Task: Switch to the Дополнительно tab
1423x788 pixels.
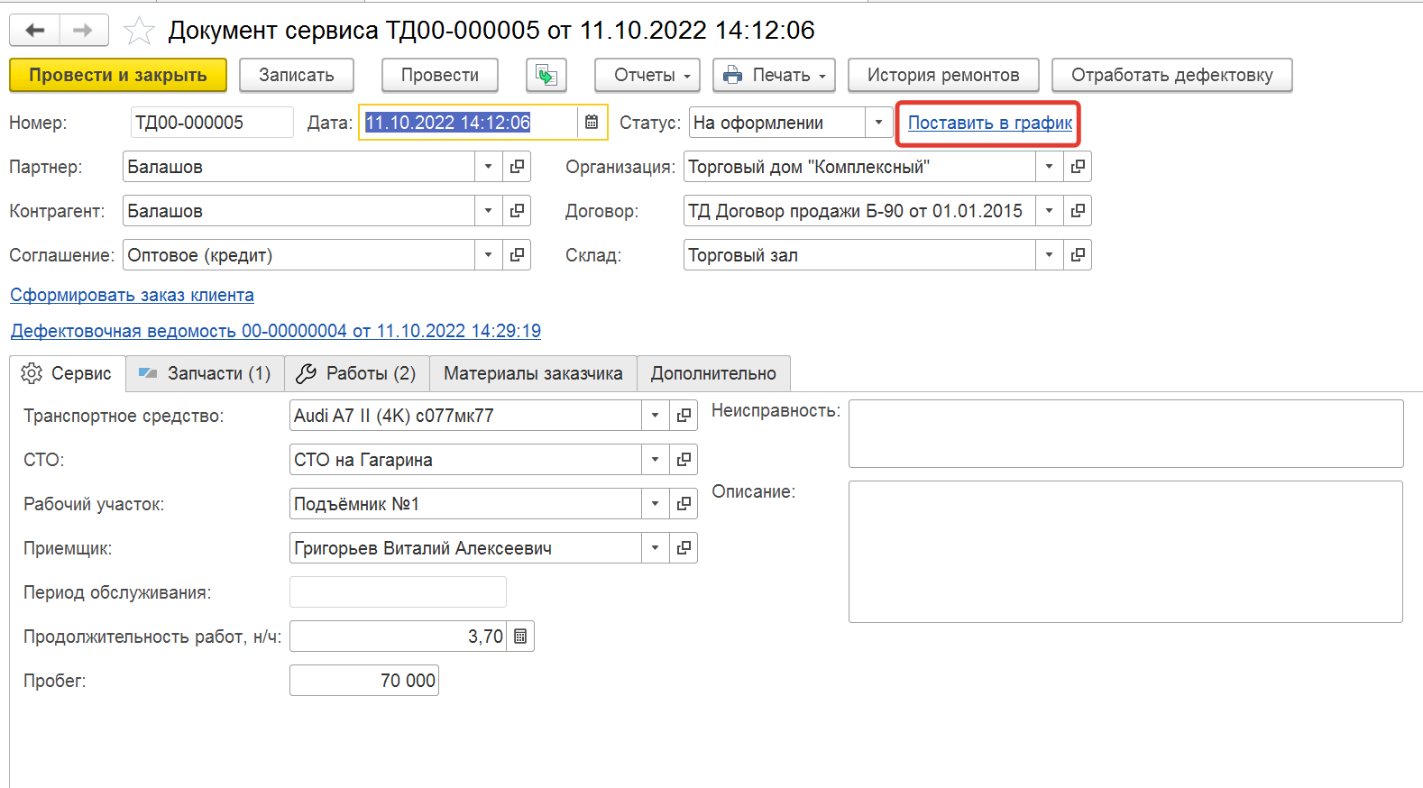Action: 713,373
